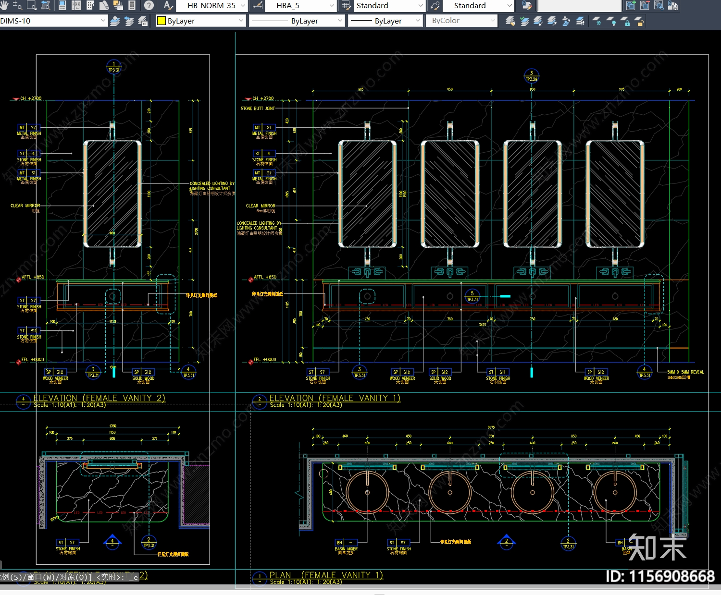Open the Properties palette icon
Screen dimensions: 721x595
(62, 5)
